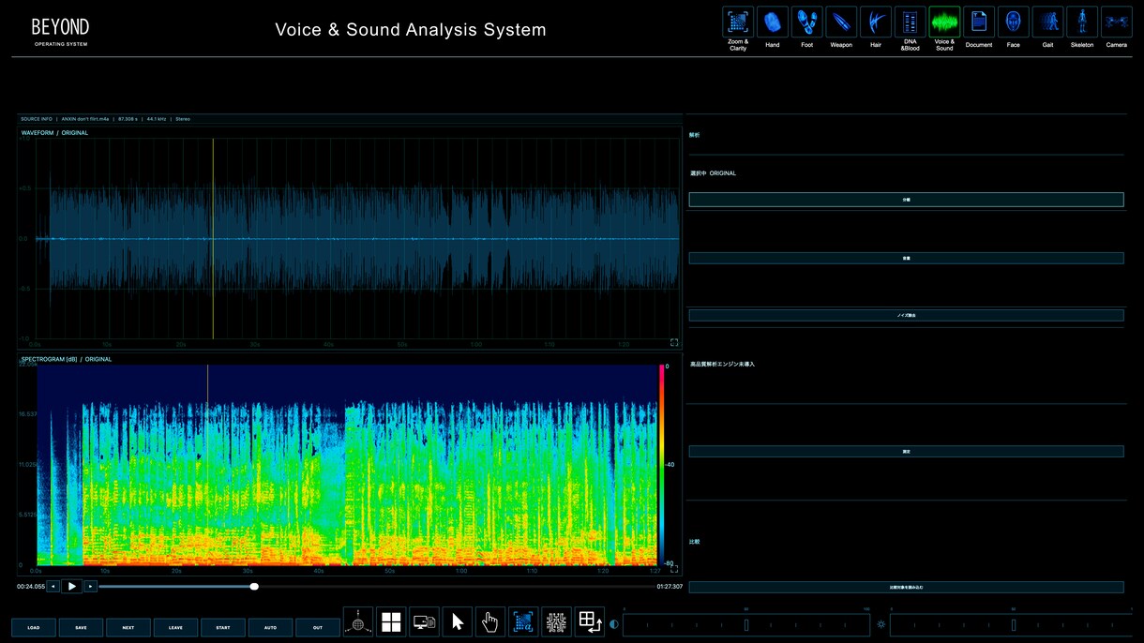Open the Gait analysis module

point(1047,22)
